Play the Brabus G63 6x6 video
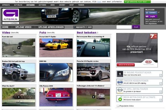 [19, 72]
